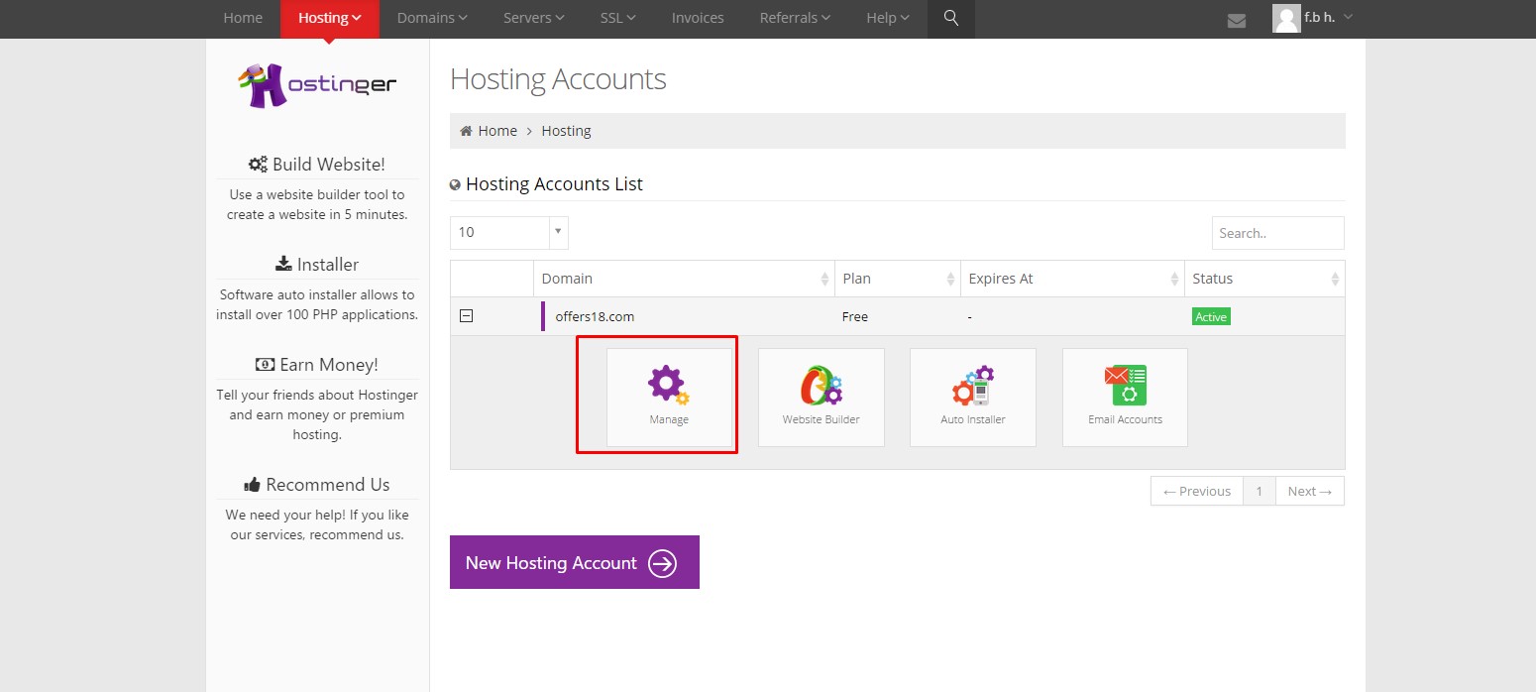Click the Hostinger logo
The width and height of the screenshot is (1536, 692).
tap(317, 85)
